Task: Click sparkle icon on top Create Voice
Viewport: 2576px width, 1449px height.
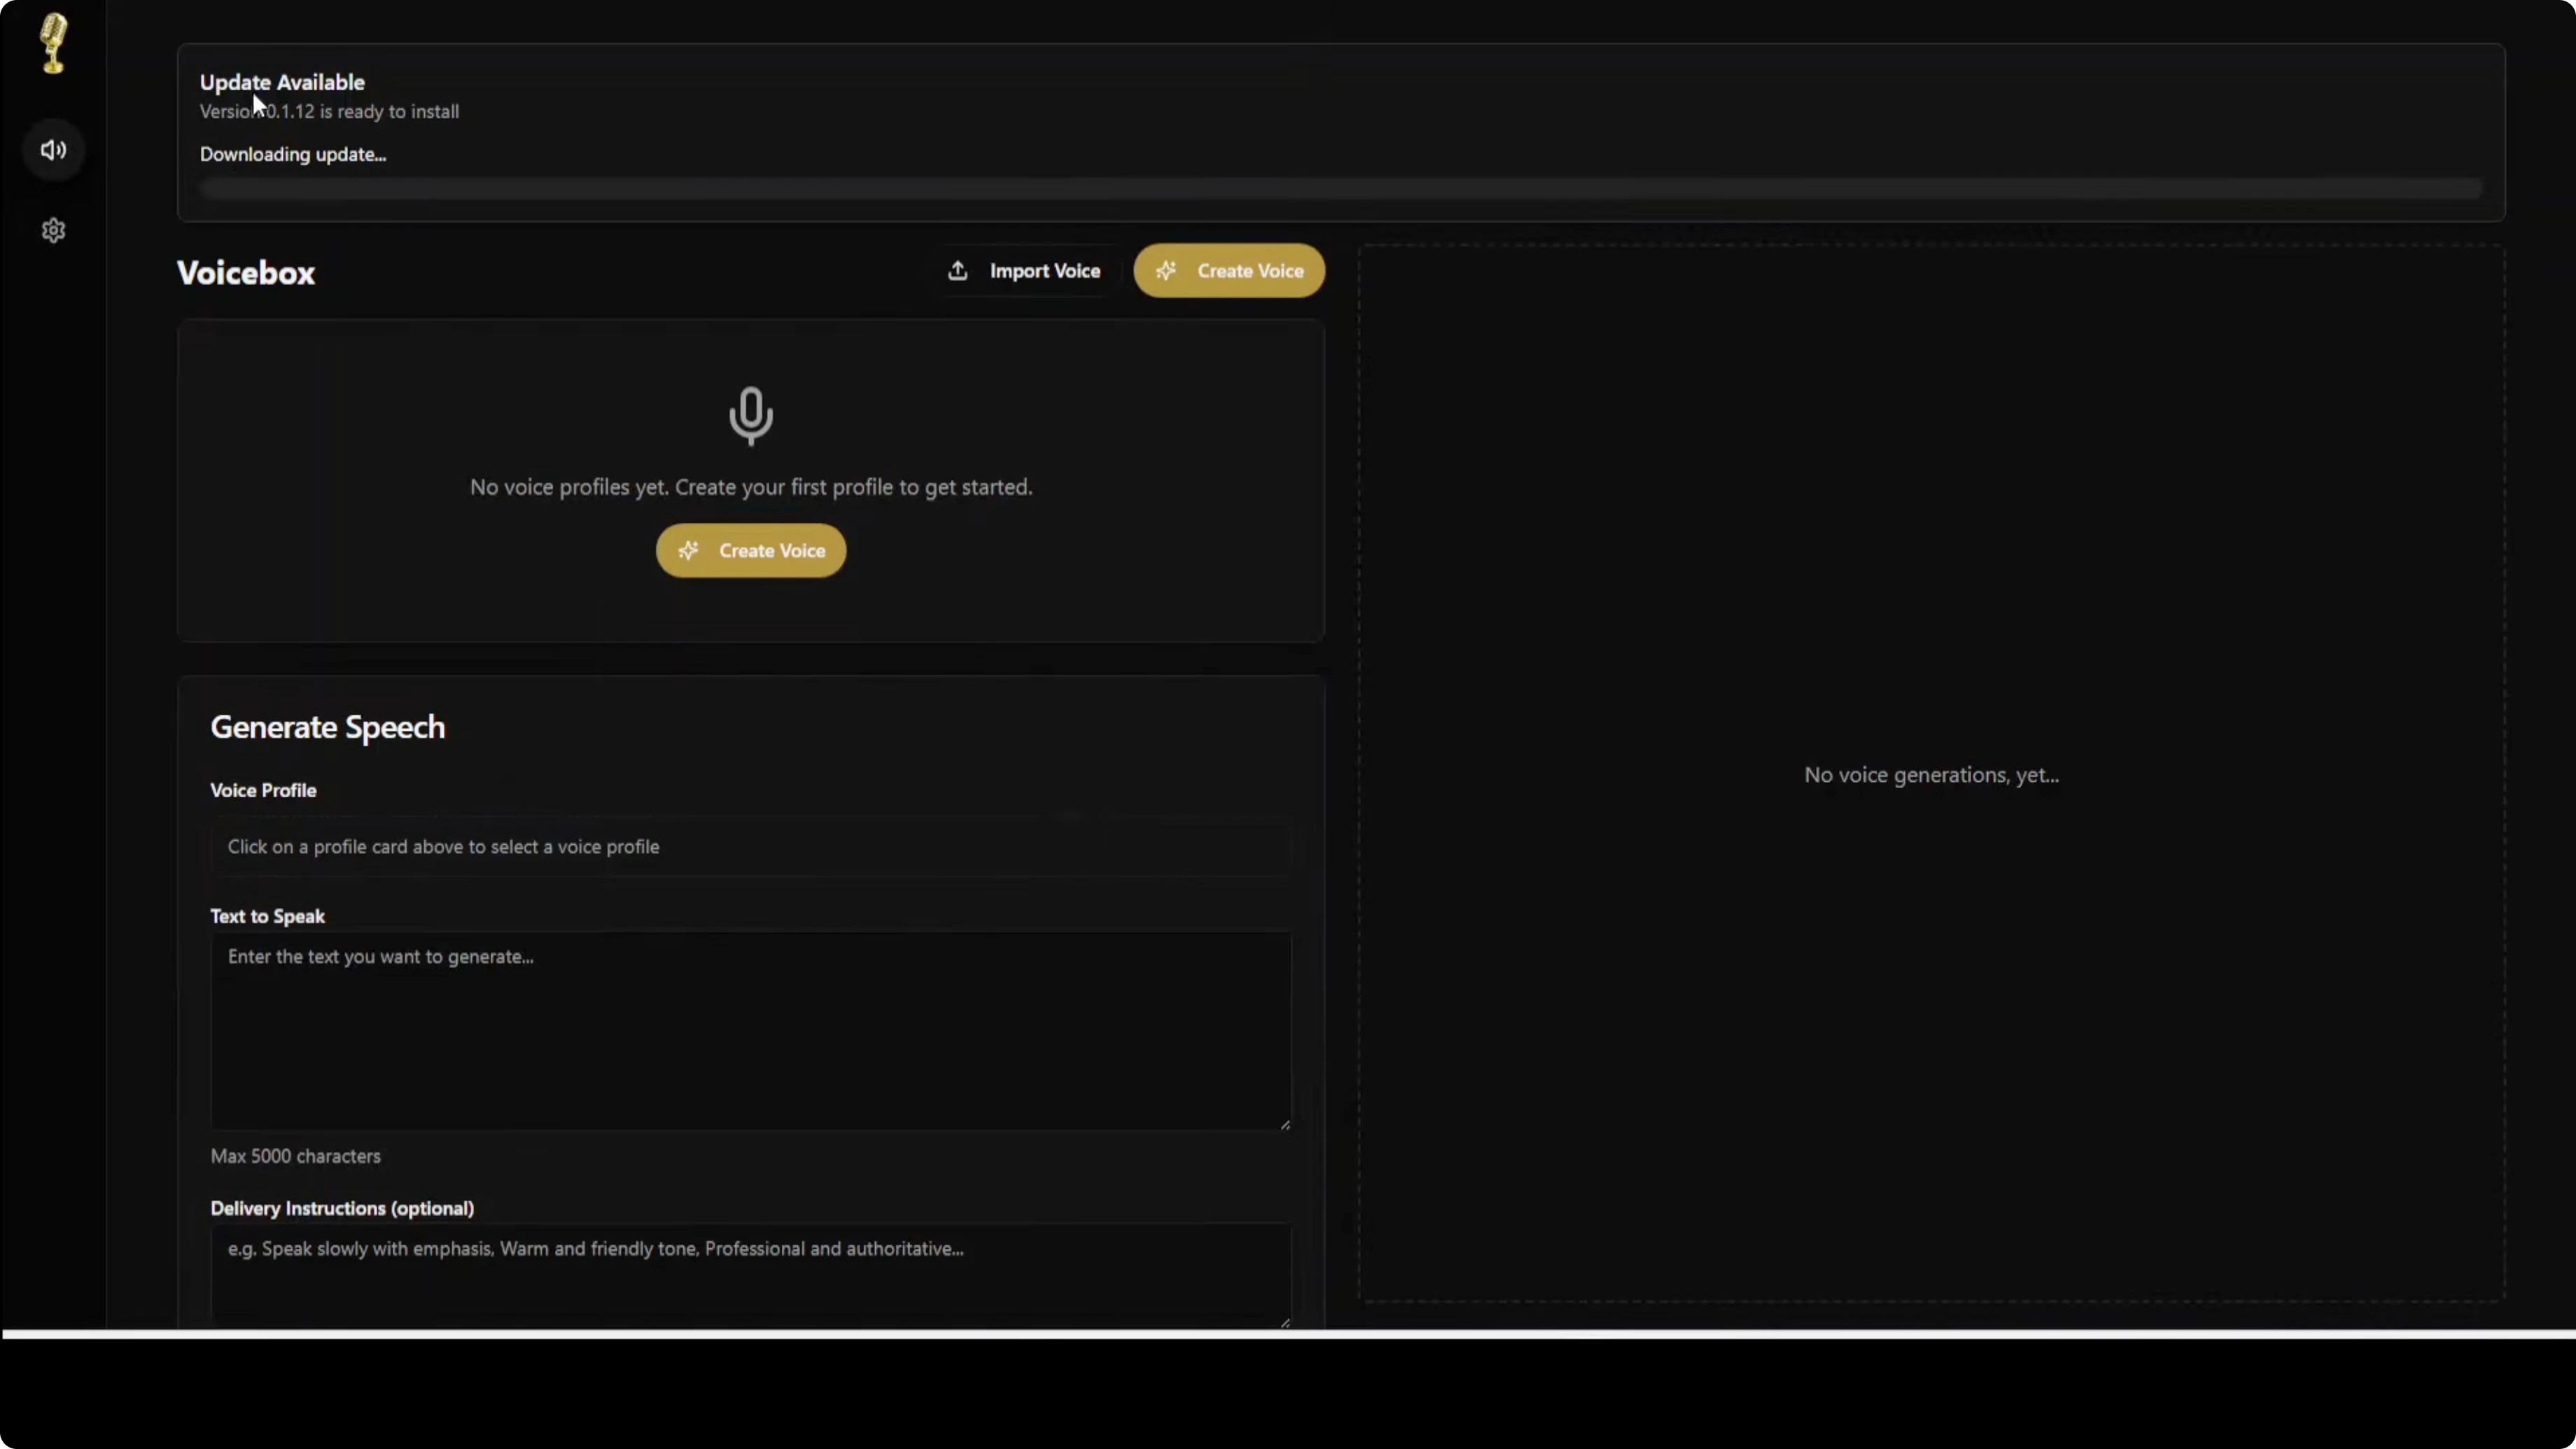Action: pos(1166,271)
